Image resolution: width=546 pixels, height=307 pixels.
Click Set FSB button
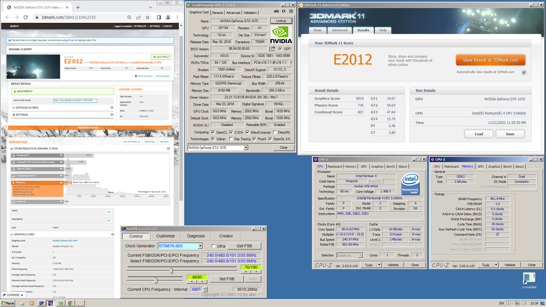click(x=227, y=279)
